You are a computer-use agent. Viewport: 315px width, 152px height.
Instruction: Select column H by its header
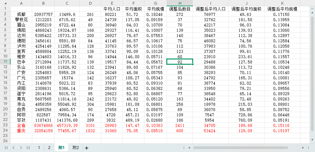coord(180,3)
